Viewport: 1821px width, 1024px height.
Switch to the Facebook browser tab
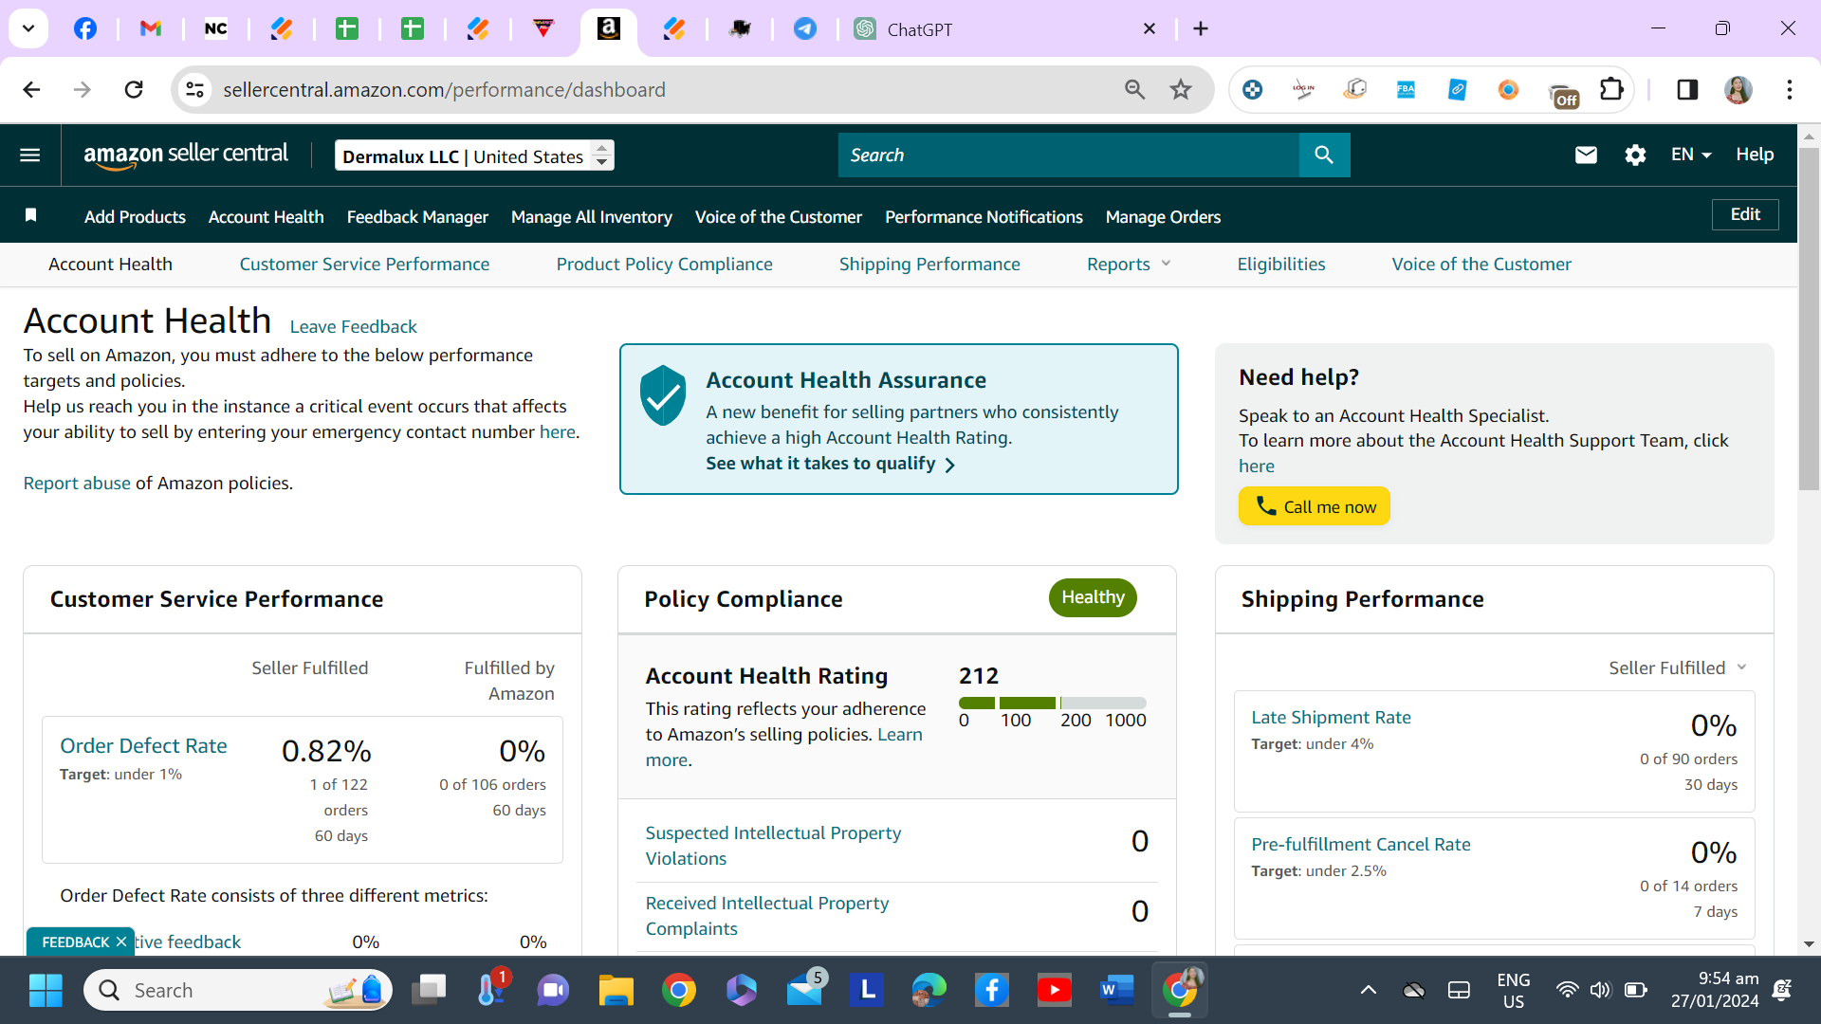(85, 28)
